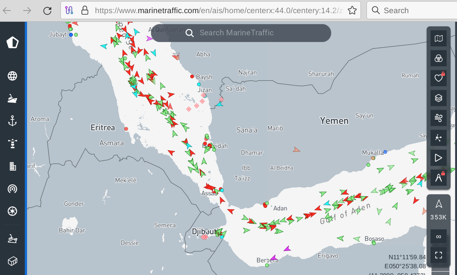Select the locked distance measuring compass tool
This screenshot has height=275, width=457.
(438, 178)
